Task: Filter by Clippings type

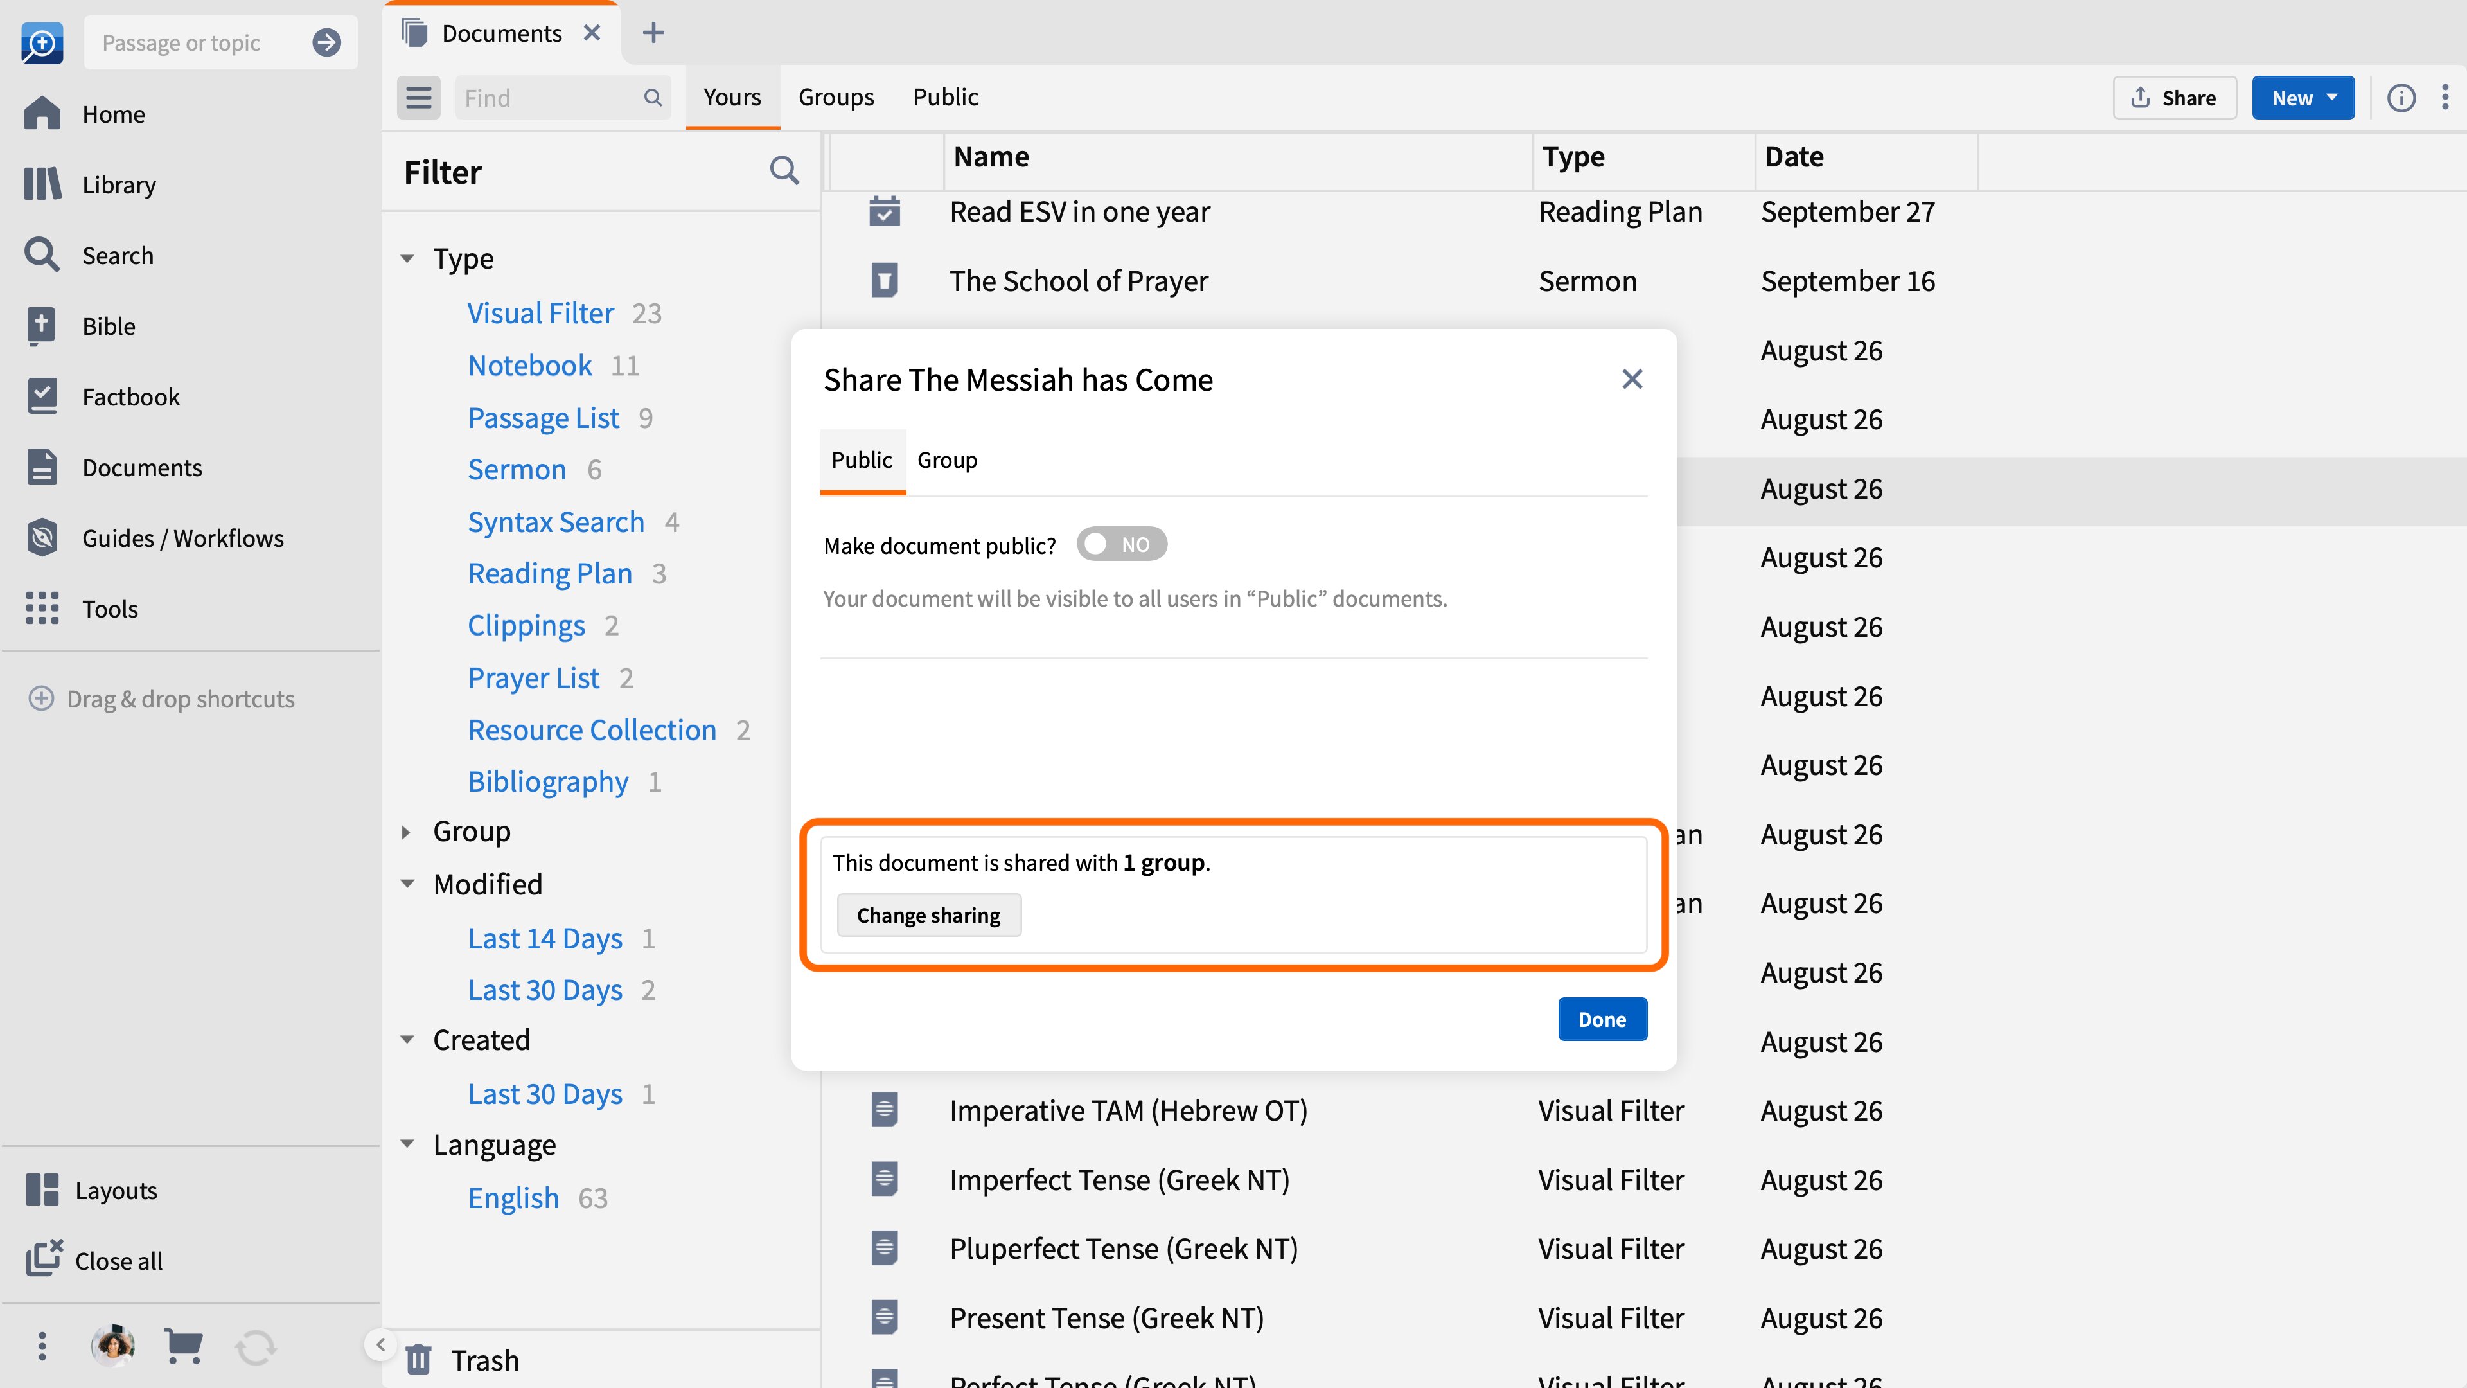Action: click(x=526, y=625)
